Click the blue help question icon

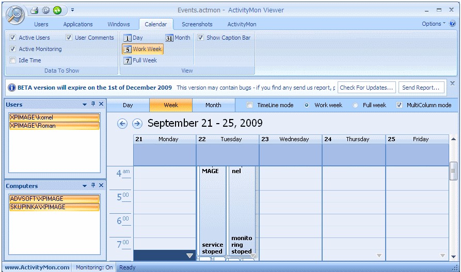click(x=452, y=24)
